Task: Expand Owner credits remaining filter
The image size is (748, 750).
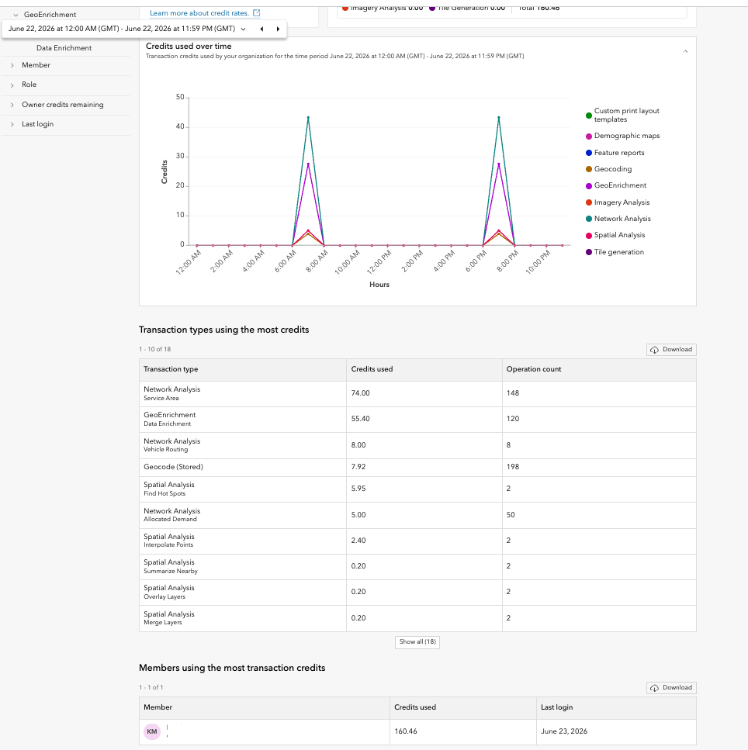Action: (x=66, y=105)
